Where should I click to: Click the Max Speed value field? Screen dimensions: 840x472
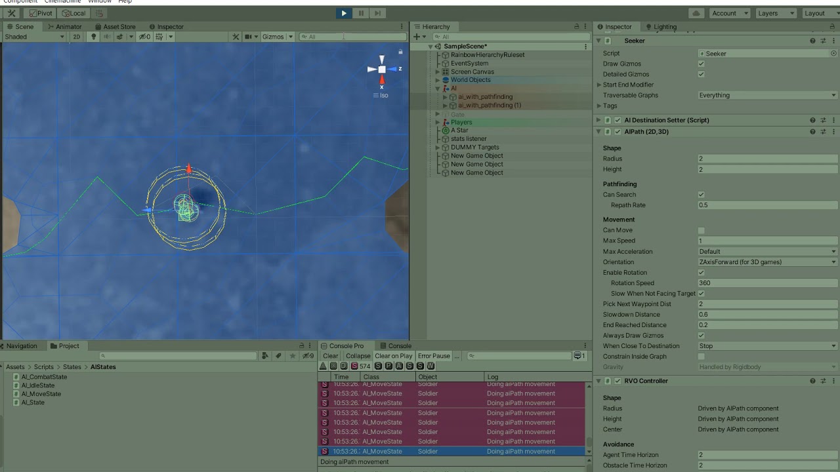(767, 241)
